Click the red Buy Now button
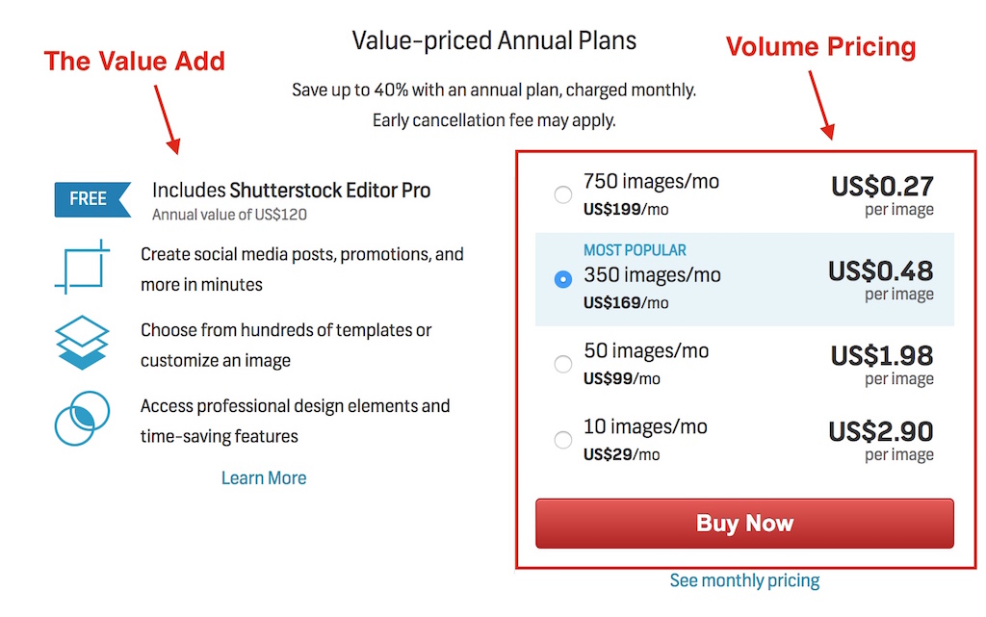 (x=744, y=524)
